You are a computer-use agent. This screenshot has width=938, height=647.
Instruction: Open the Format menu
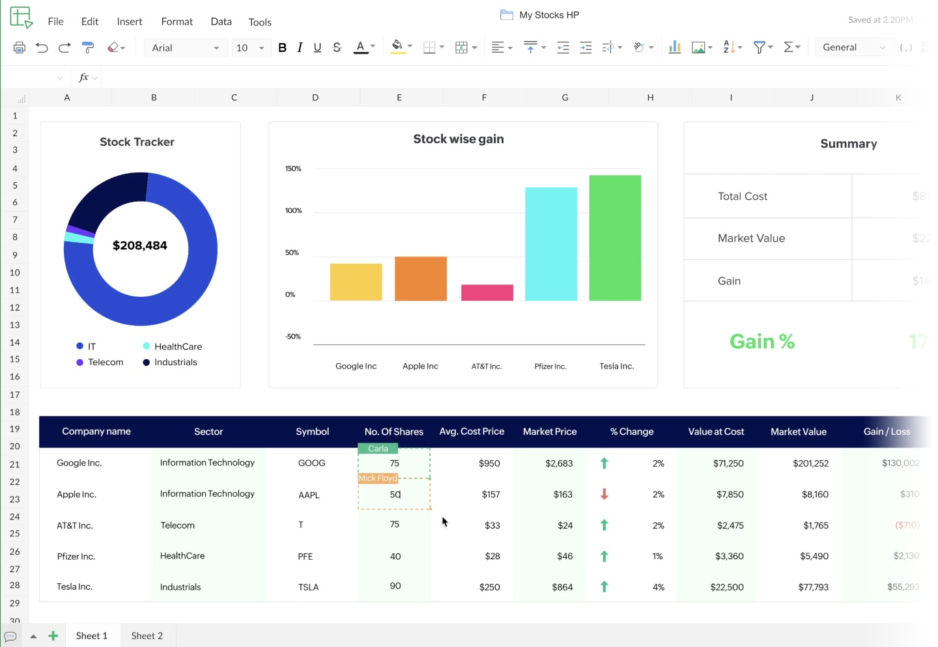(x=177, y=21)
